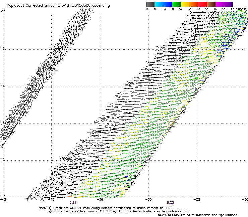Click the yellow 20-25 knots legend swatch
The image size is (248, 217).
click(x=185, y=4)
